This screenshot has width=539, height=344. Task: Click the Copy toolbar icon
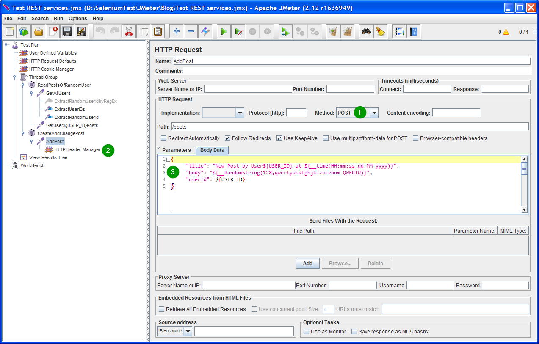click(144, 31)
